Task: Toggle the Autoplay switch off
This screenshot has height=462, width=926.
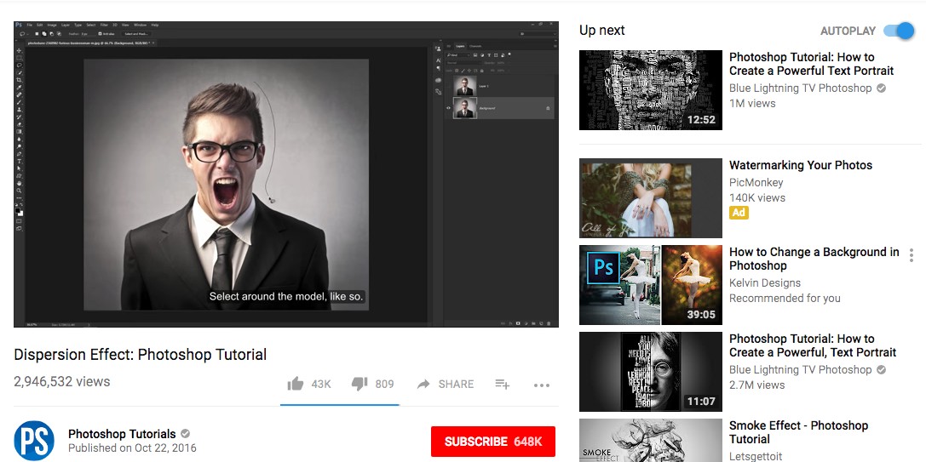Action: point(899,31)
